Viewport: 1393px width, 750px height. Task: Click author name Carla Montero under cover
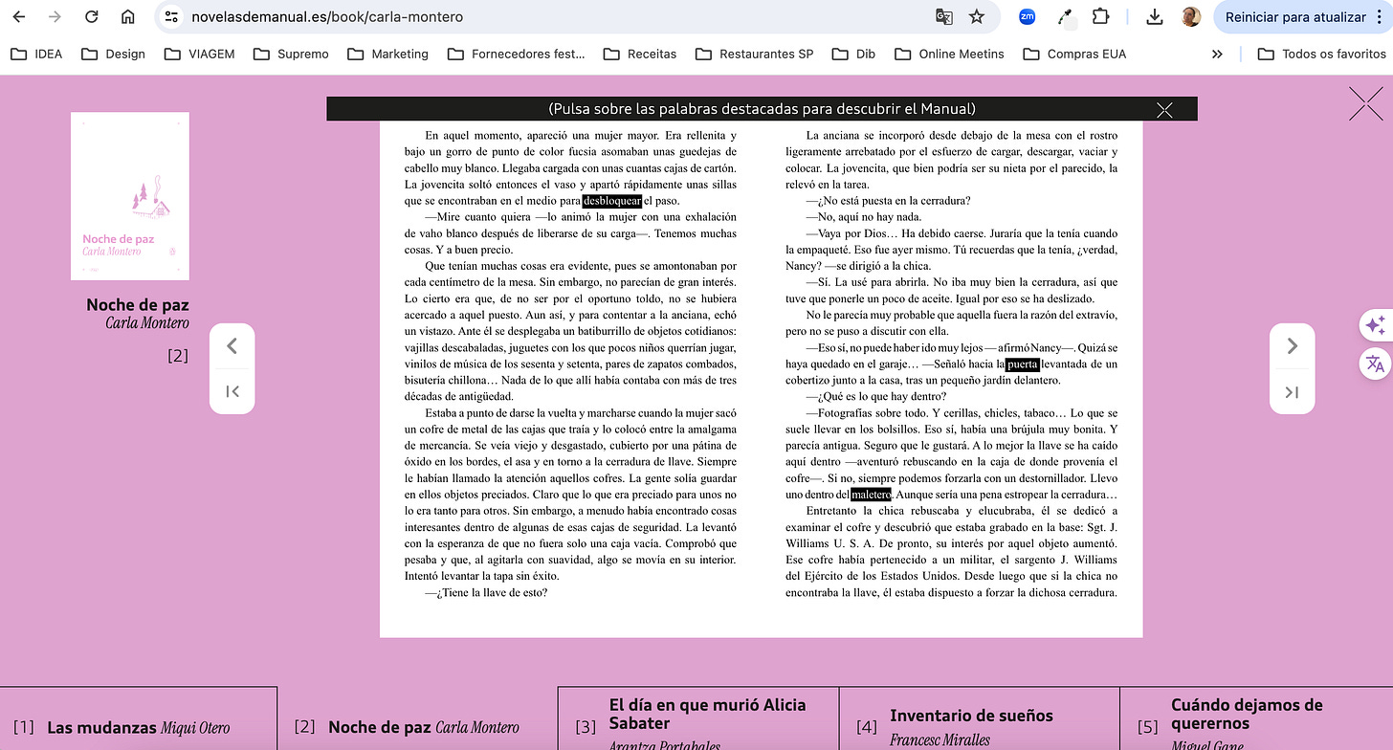147,323
